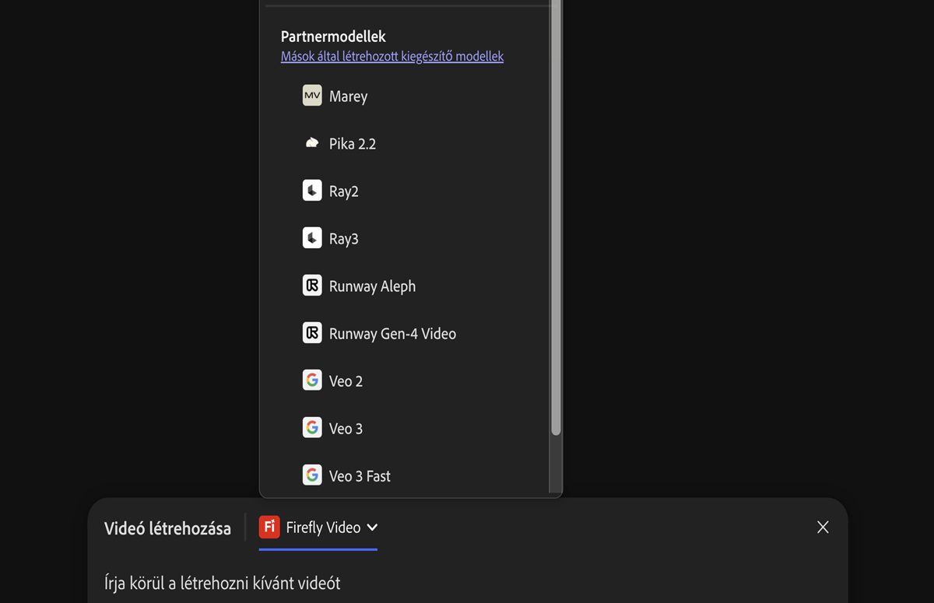Image resolution: width=934 pixels, height=603 pixels.
Task: Click the red Firefly Fi logo
Action: 269,527
